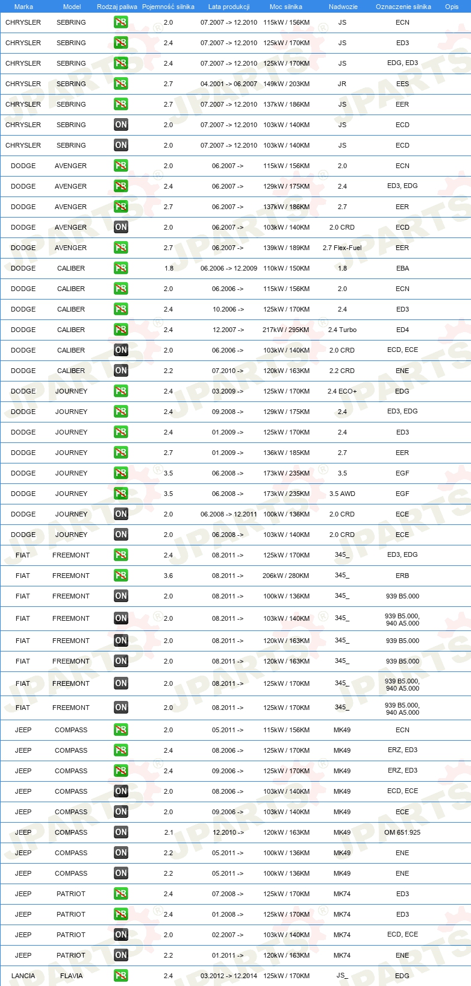This screenshot has height=986, width=471.
Task: Click petrol icon in Jeep Patriot 07.2008 row
Action: point(121,894)
